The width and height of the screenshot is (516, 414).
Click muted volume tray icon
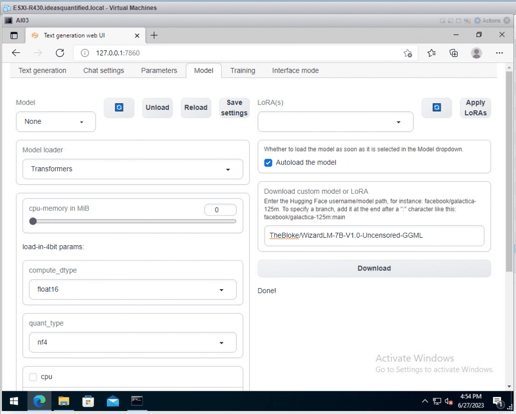pyautogui.click(x=448, y=401)
